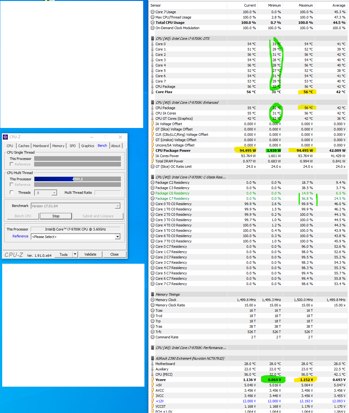The image size is (349, 413).
Task: Open the Memory tab
Action: point(58,146)
